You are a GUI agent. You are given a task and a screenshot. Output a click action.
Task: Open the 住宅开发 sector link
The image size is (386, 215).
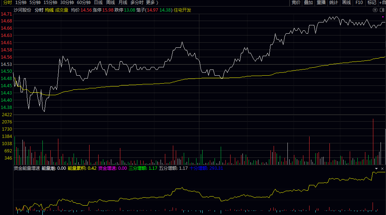click(x=183, y=10)
